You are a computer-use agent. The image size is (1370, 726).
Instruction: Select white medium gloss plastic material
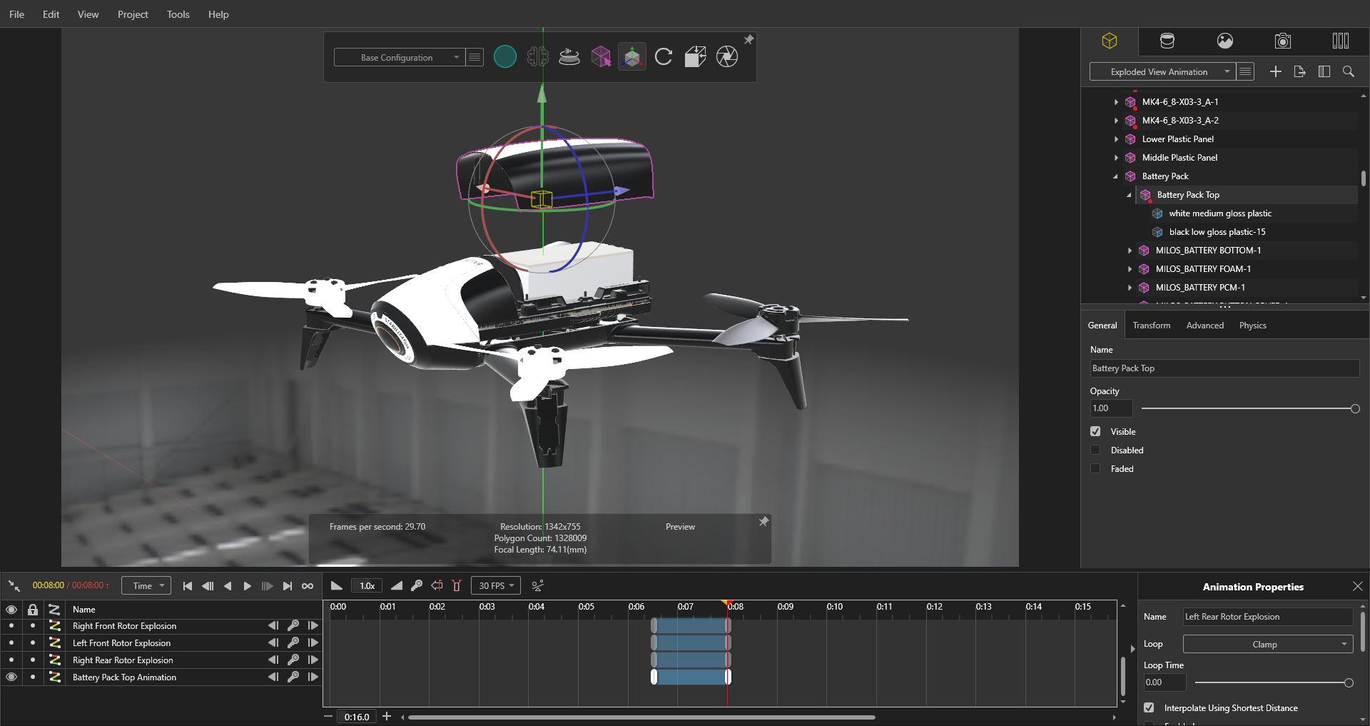(1219, 213)
